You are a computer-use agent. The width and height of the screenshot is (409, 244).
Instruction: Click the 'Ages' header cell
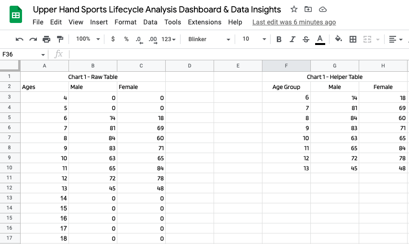tap(45, 87)
